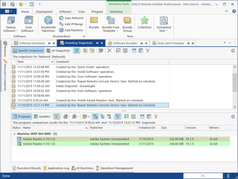Collapse the Machine: WXP-X64-MKII group
The image size is (238, 179).
14,134
